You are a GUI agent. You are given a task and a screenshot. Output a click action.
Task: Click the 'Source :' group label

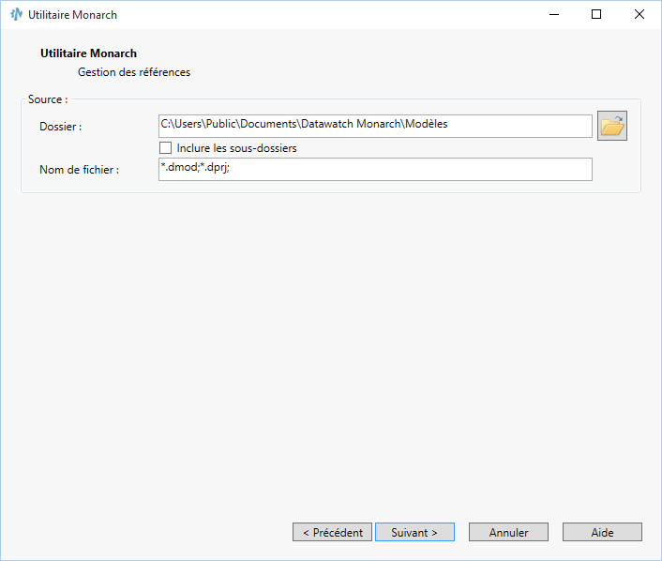tap(48, 99)
